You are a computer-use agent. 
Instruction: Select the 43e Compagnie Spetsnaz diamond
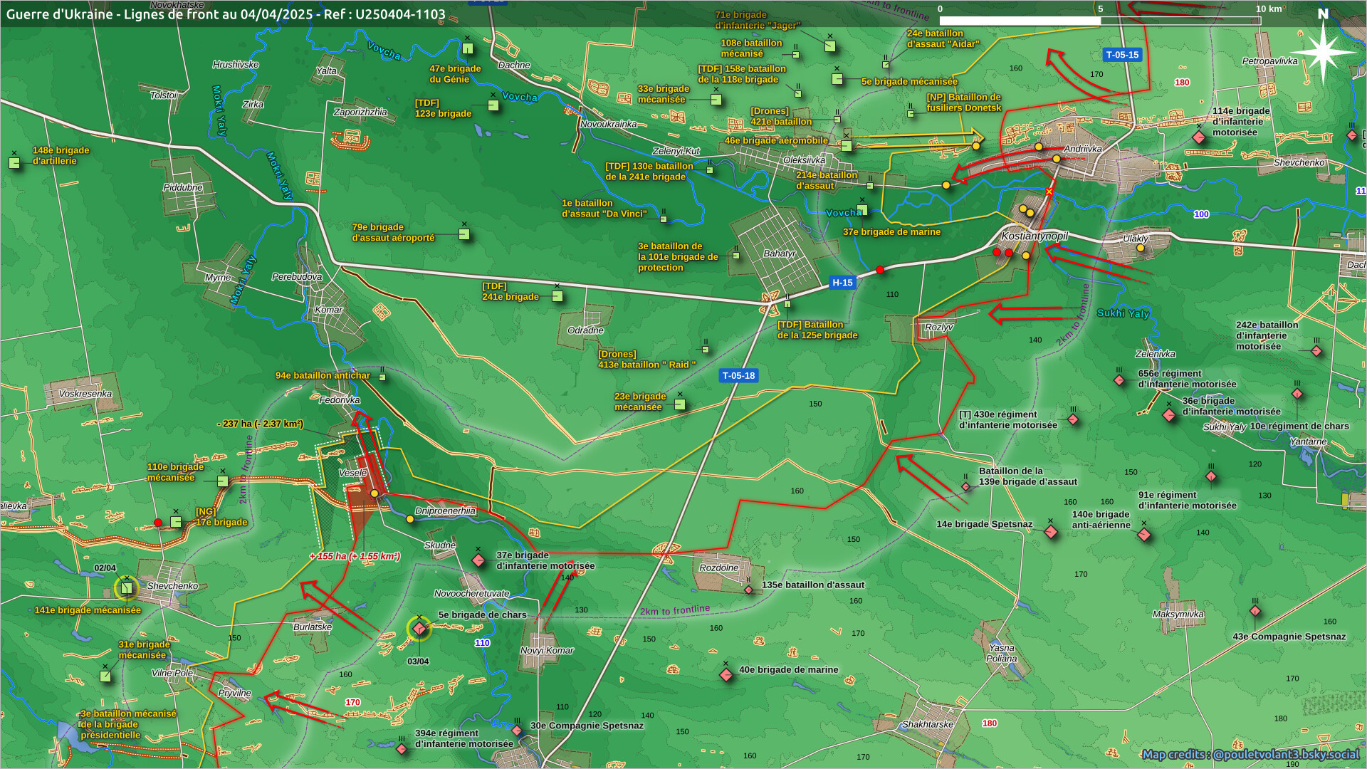pyautogui.click(x=1255, y=611)
